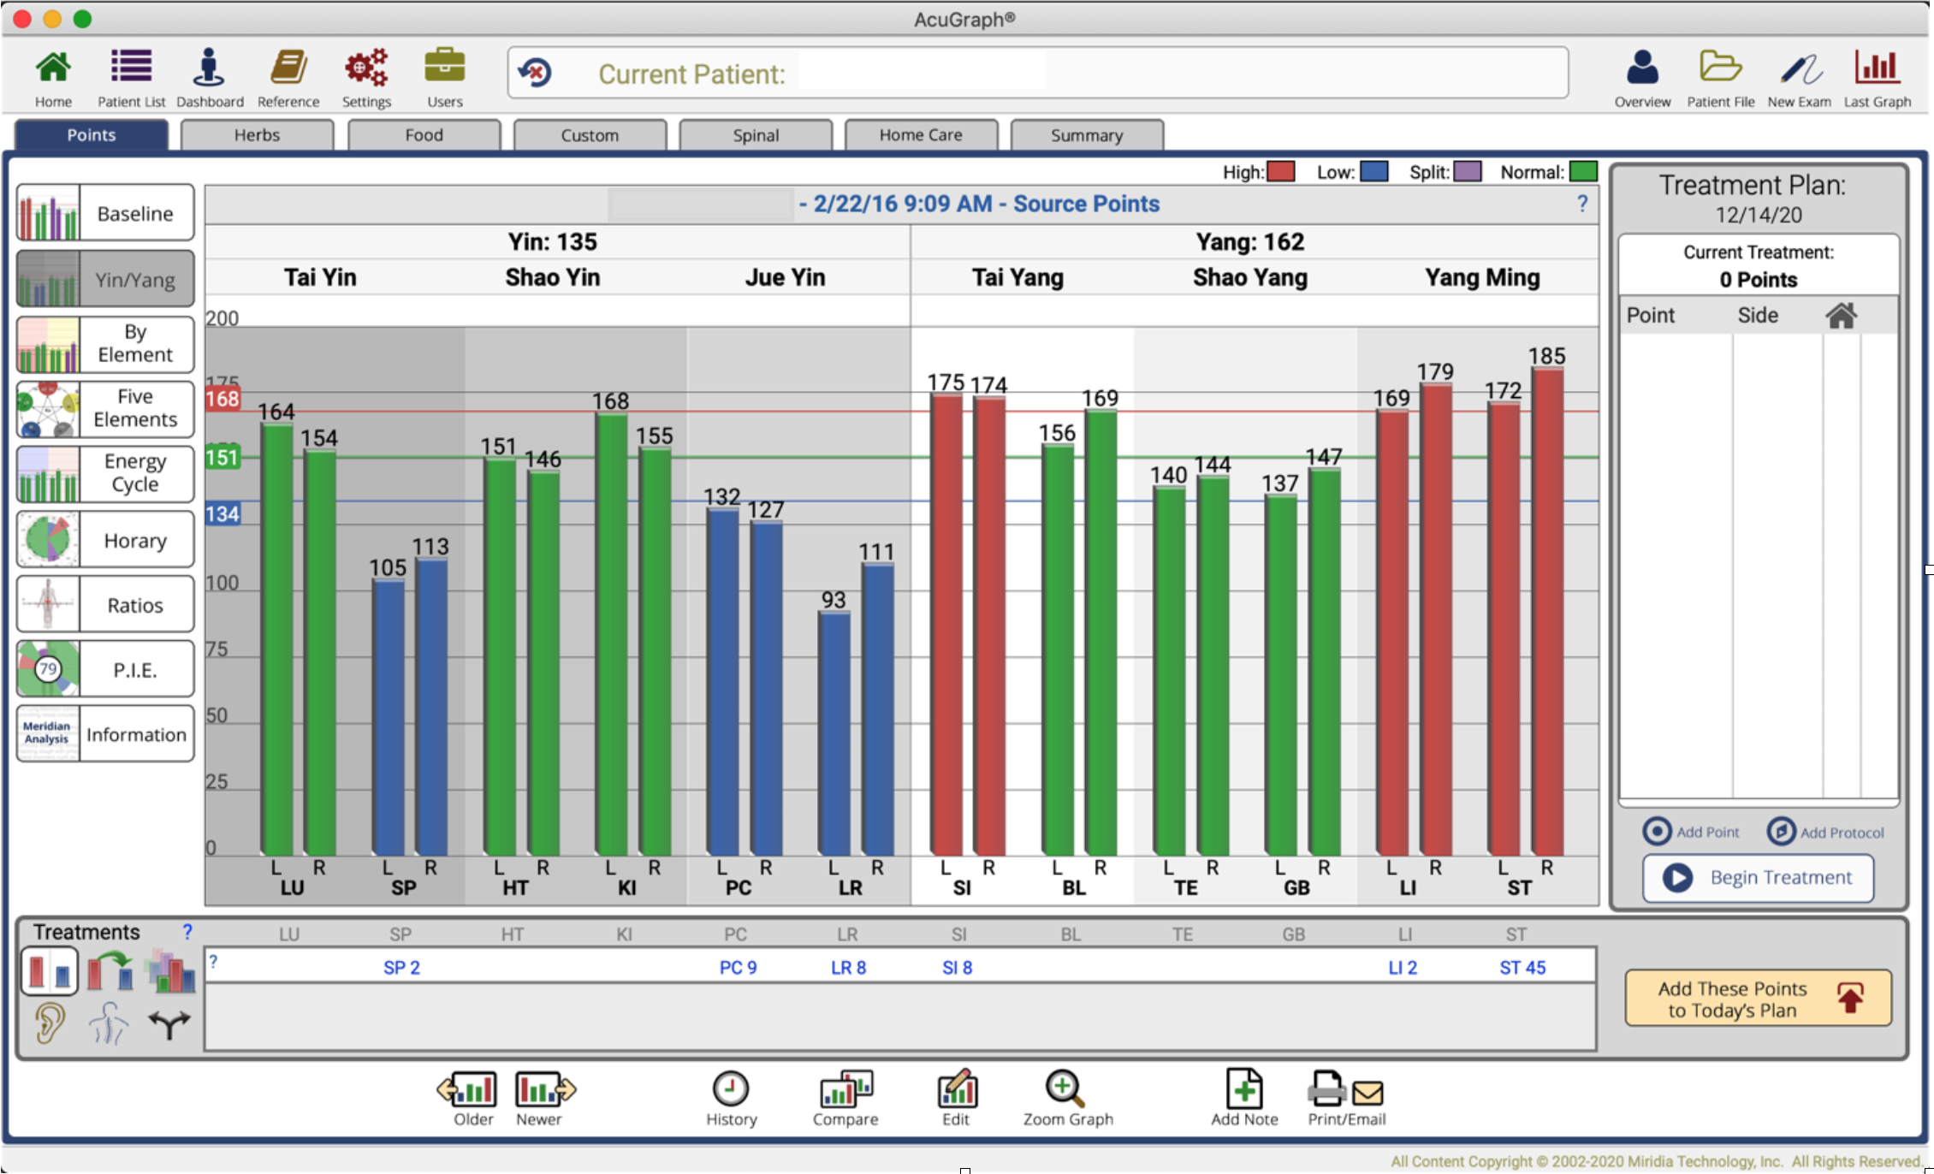Open the Reference book icon
The image size is (1934, 1174).
tap(288, 68)
